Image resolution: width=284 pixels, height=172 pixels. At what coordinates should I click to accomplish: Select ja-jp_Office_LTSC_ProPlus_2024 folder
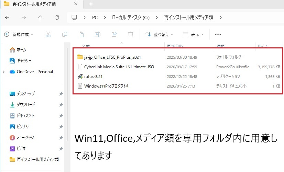coord(112,57)
